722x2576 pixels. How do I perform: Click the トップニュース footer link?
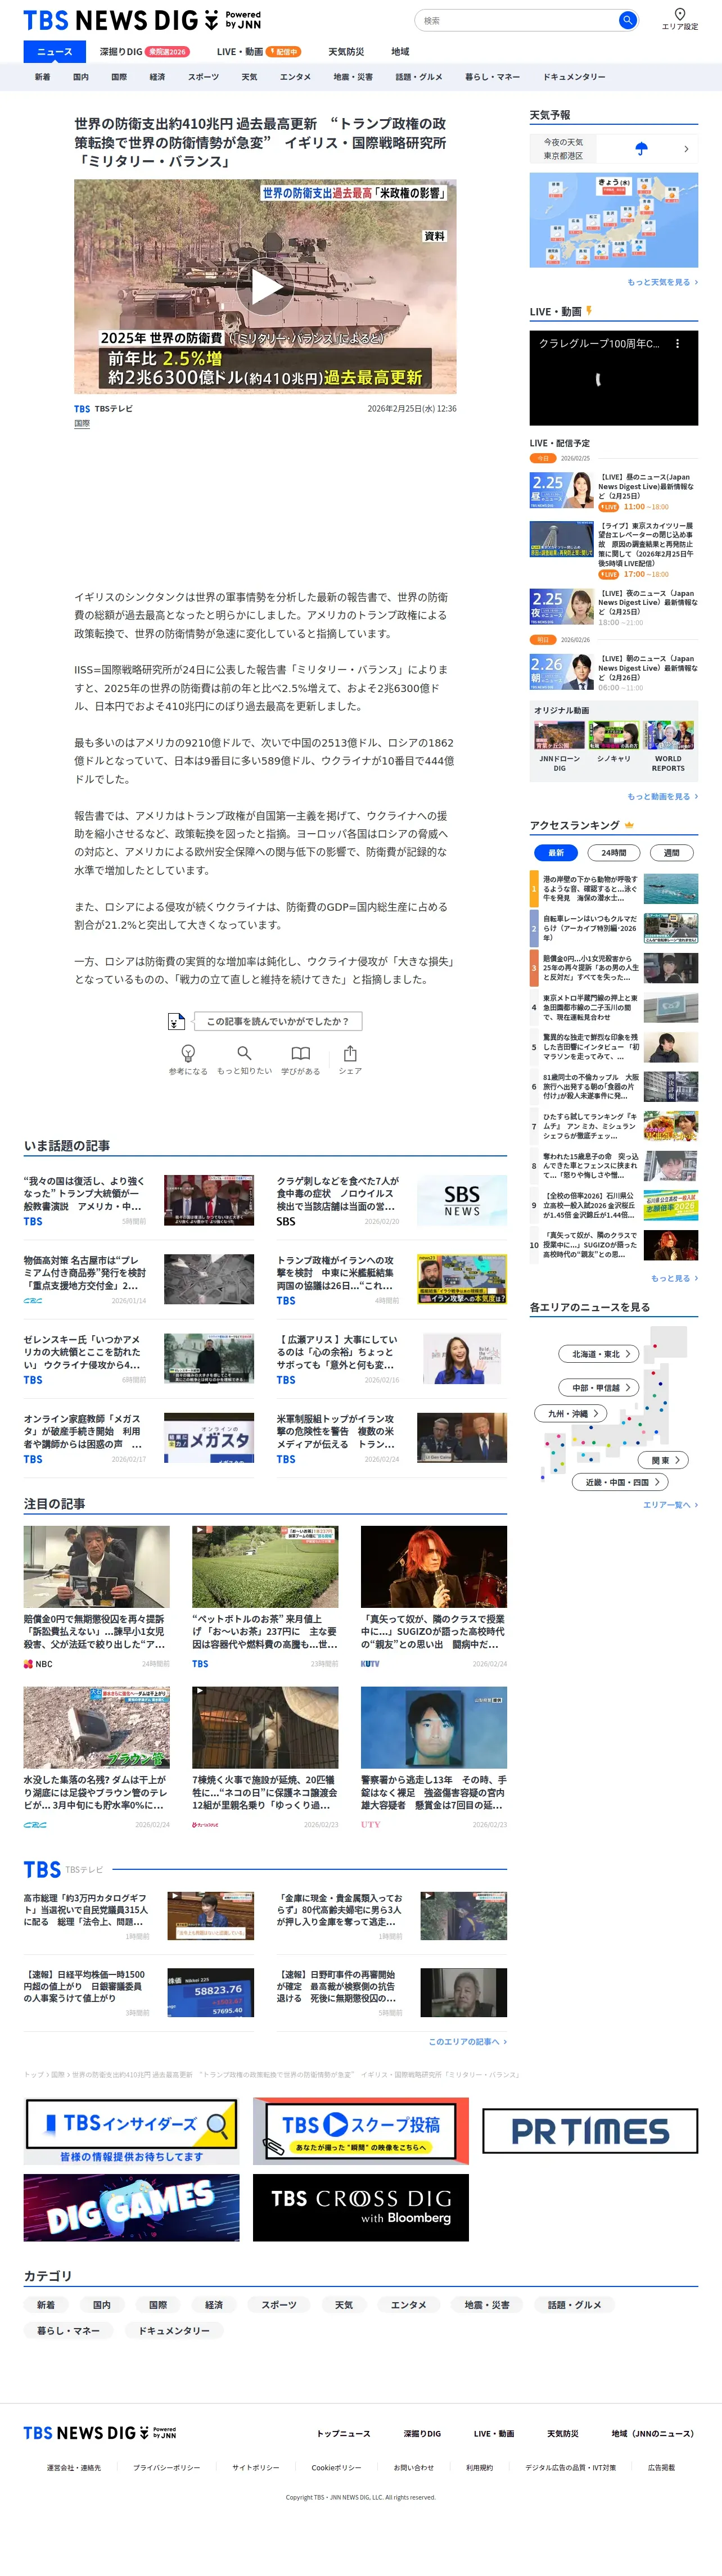click(x=344, y=2434)
